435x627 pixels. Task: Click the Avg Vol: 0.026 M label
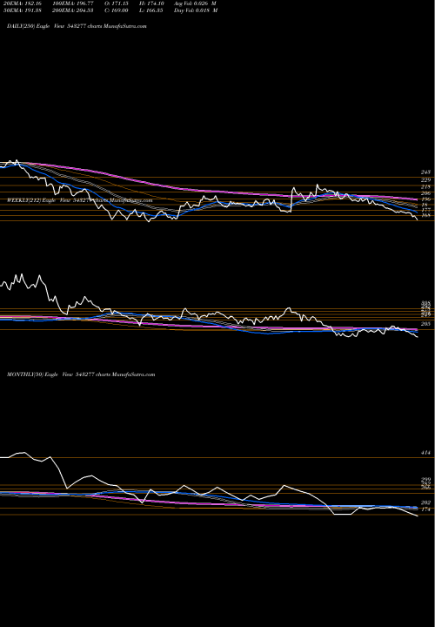(x=196, y=3)
